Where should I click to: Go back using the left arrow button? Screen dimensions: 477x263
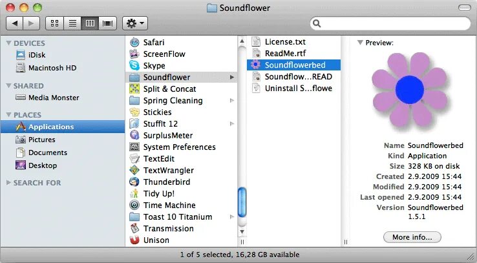14,23
